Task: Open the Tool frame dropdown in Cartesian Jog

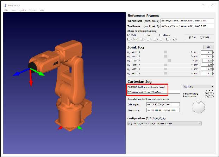Action: (x=199, y=86)
